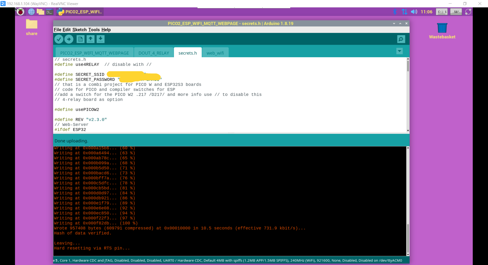
Task: Launch the web browser globe icon
Action: point(31,12)
